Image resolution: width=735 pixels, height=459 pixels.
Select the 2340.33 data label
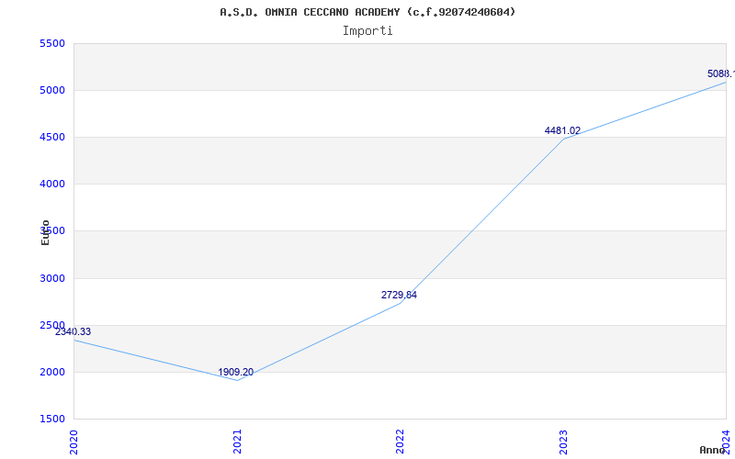point(73,331)
